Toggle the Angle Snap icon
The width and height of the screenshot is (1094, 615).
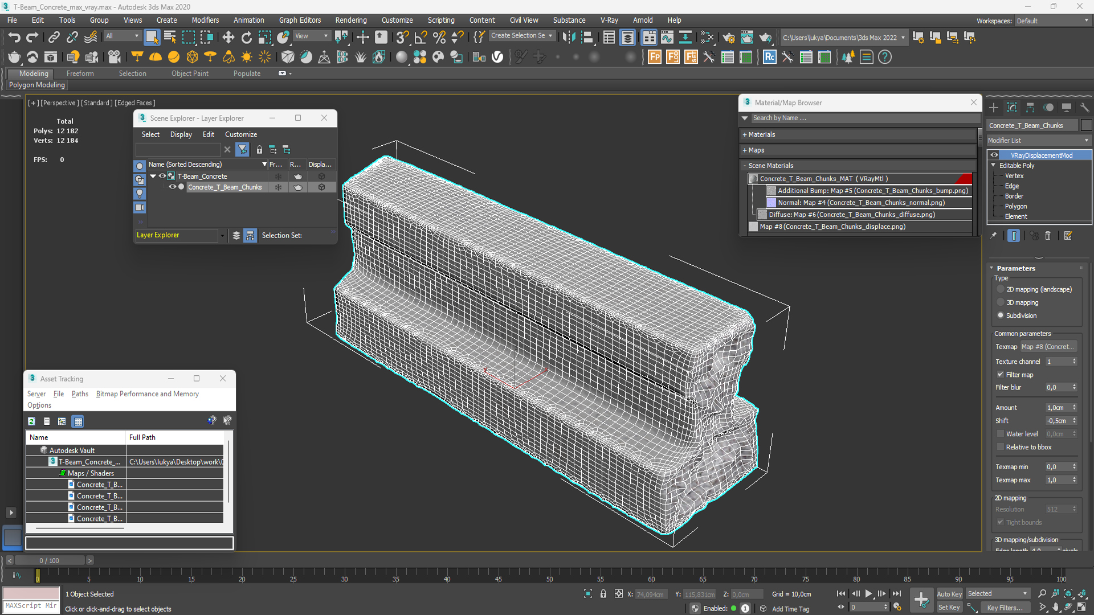(421, 38)
